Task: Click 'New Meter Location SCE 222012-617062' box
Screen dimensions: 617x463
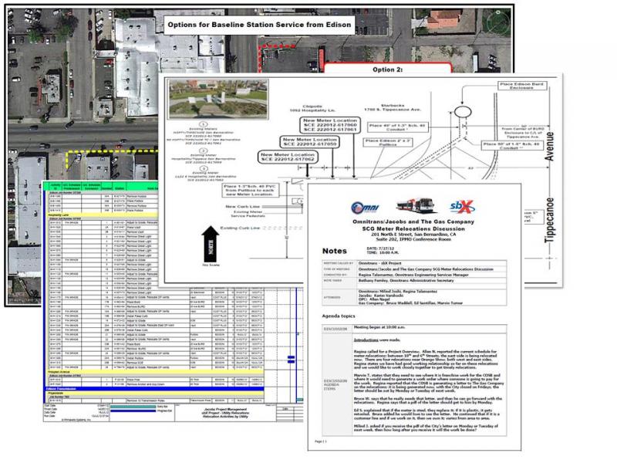Action: 288,157
